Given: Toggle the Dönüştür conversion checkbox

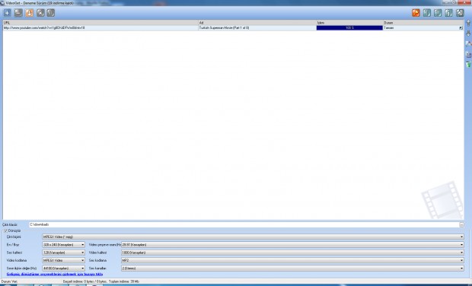Looking at the screenshot, I should point(6,230).
